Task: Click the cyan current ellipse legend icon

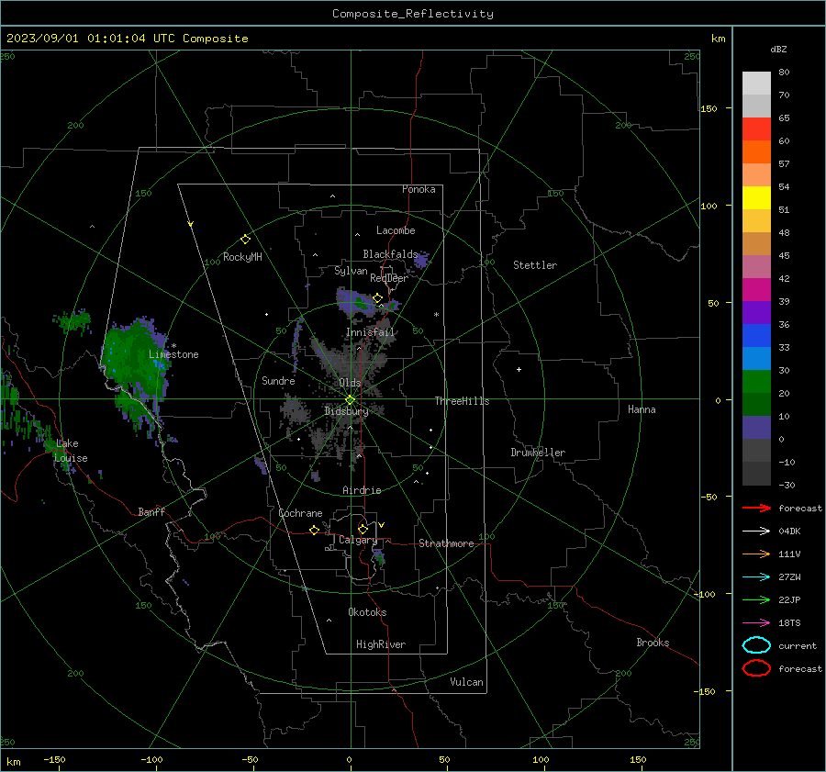Action: click(756, 645)
